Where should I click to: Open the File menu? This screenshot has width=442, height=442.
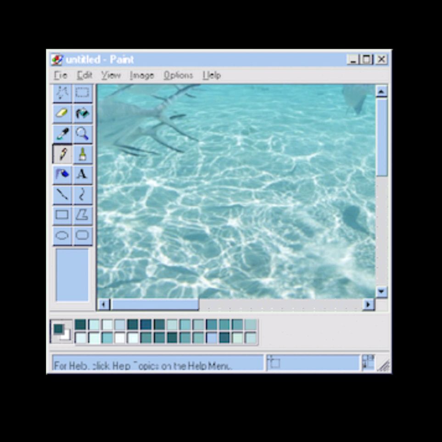(x=61, y=75)
